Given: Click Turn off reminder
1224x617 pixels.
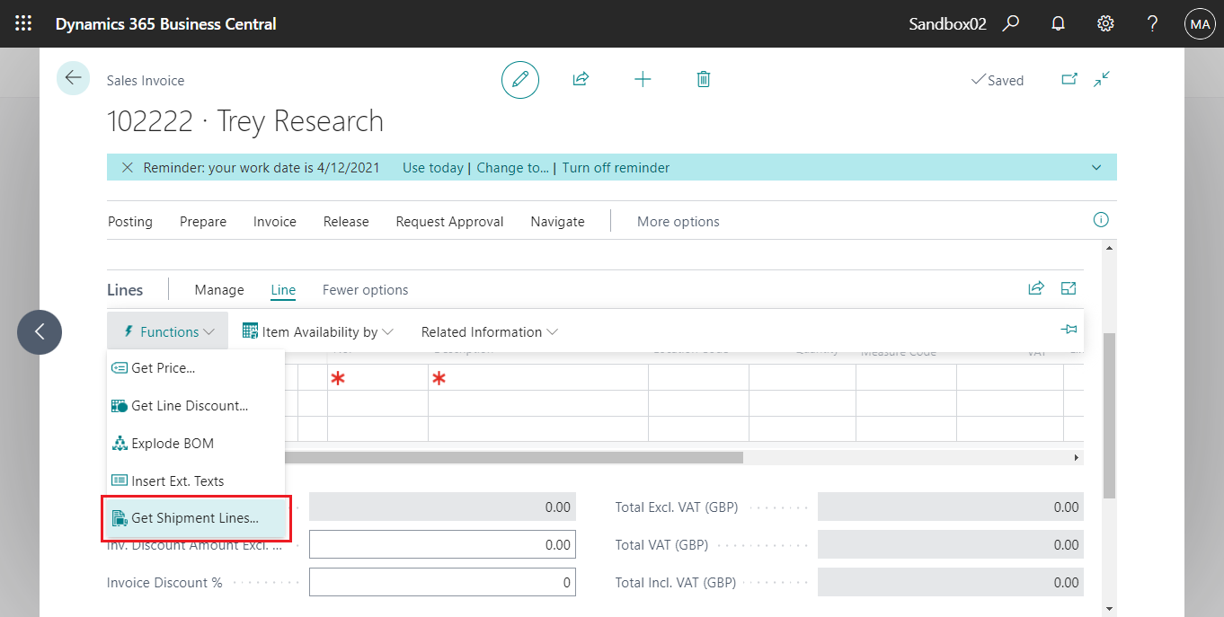Looking at the screenshot, I should tap(616, 167).
